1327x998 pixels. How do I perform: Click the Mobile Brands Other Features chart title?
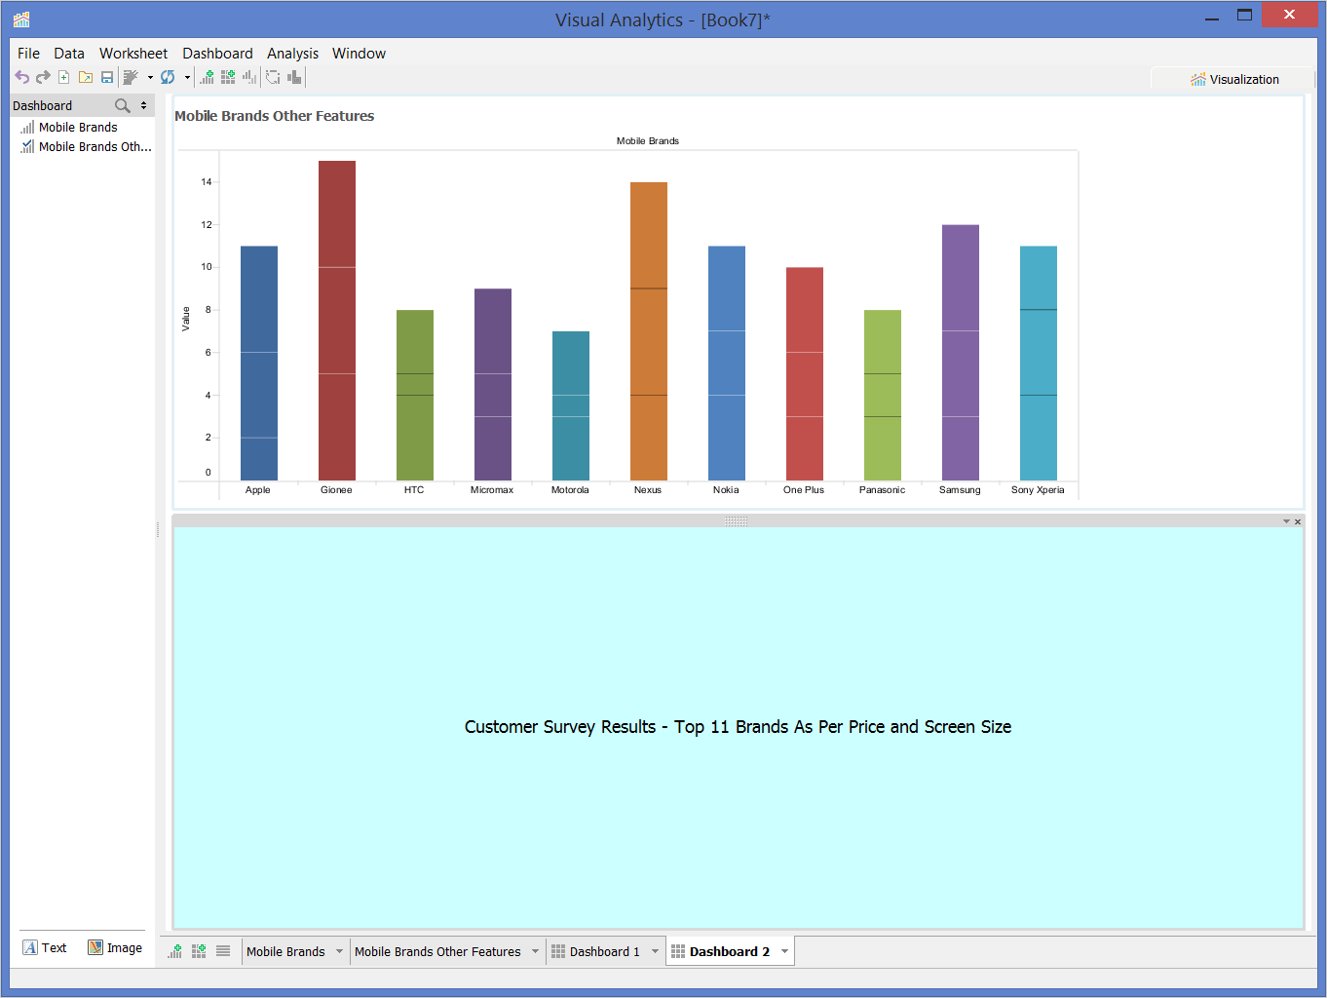tap(274, 116)
